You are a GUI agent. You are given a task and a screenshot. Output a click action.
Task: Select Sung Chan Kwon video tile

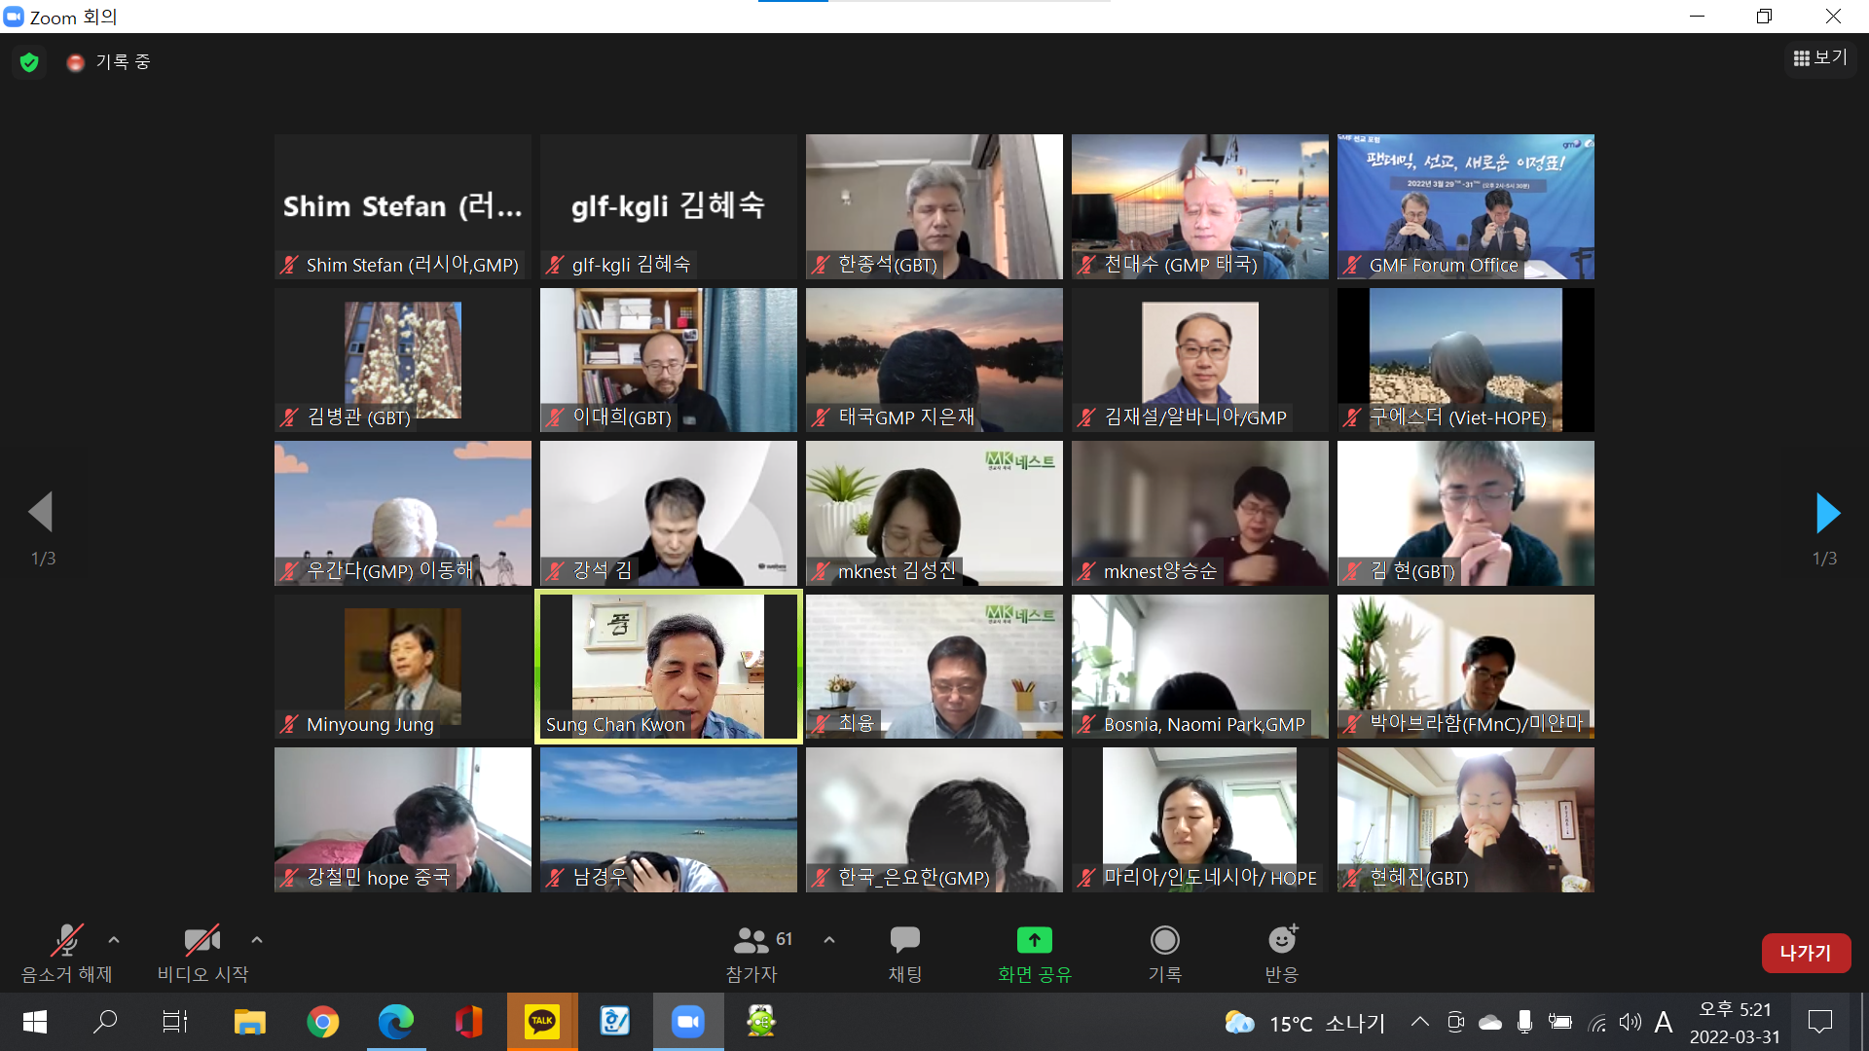coord(668,667)
